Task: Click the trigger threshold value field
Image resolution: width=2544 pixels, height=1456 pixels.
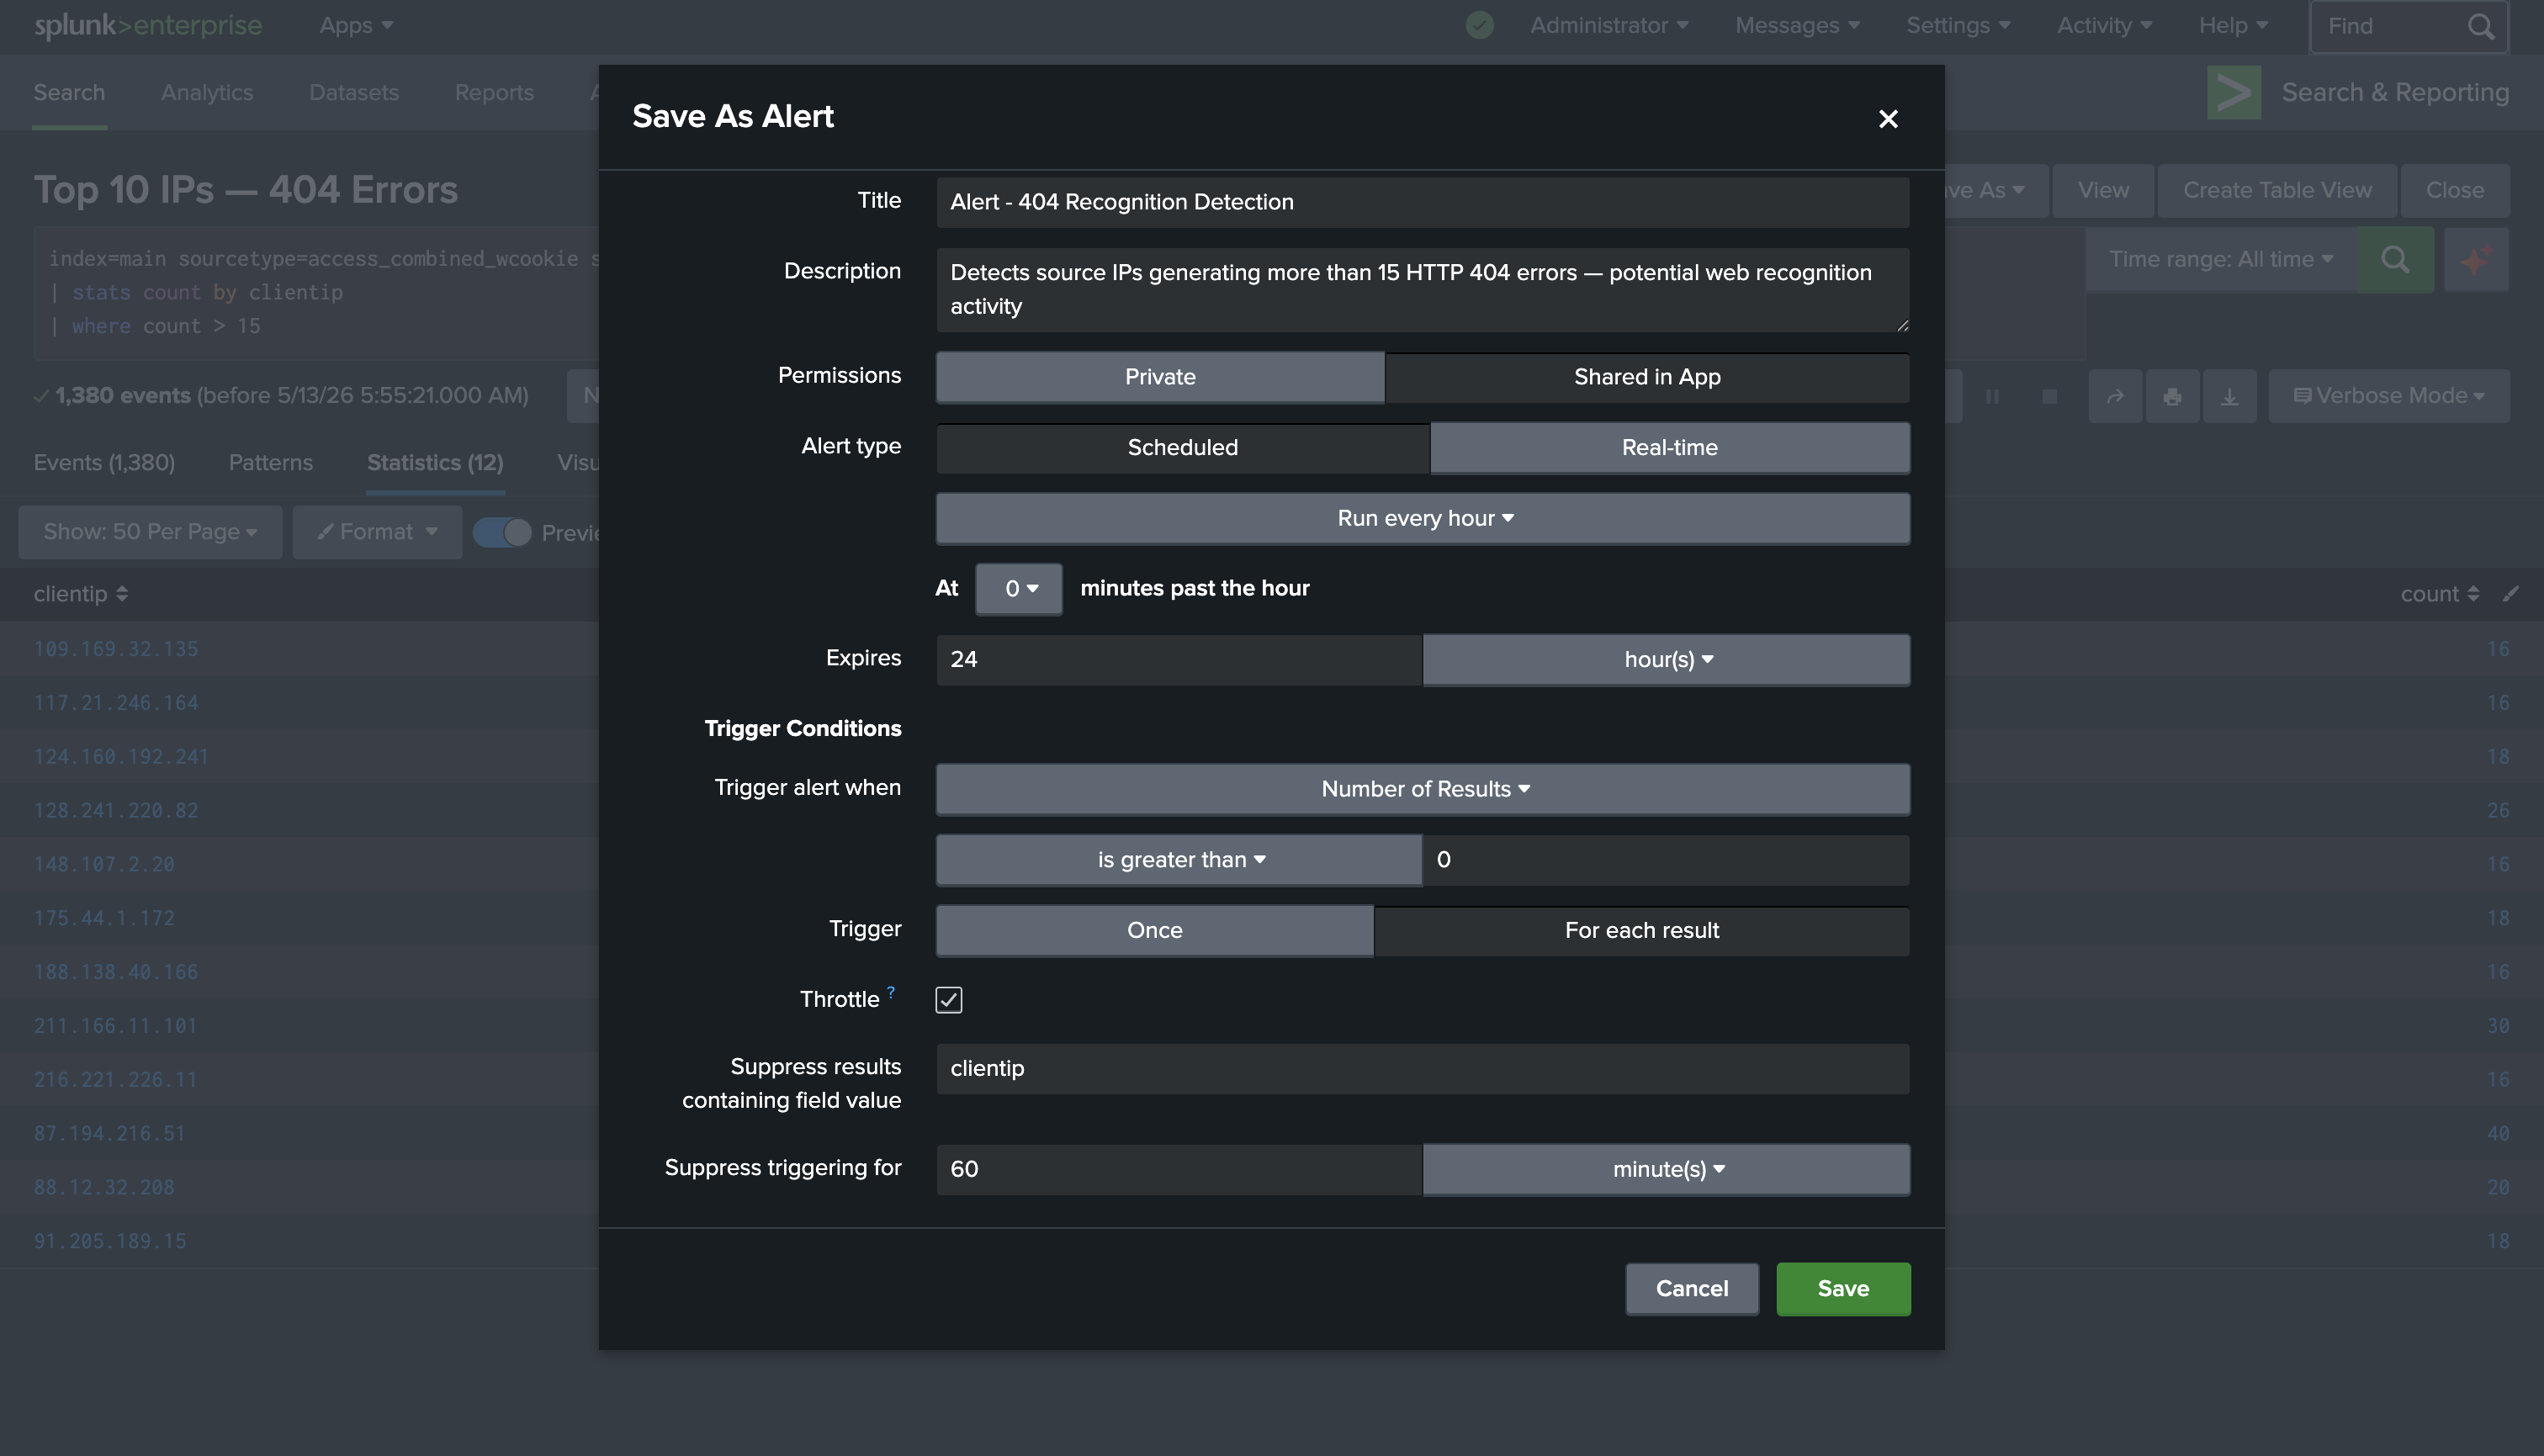Action: [1666, 860]
